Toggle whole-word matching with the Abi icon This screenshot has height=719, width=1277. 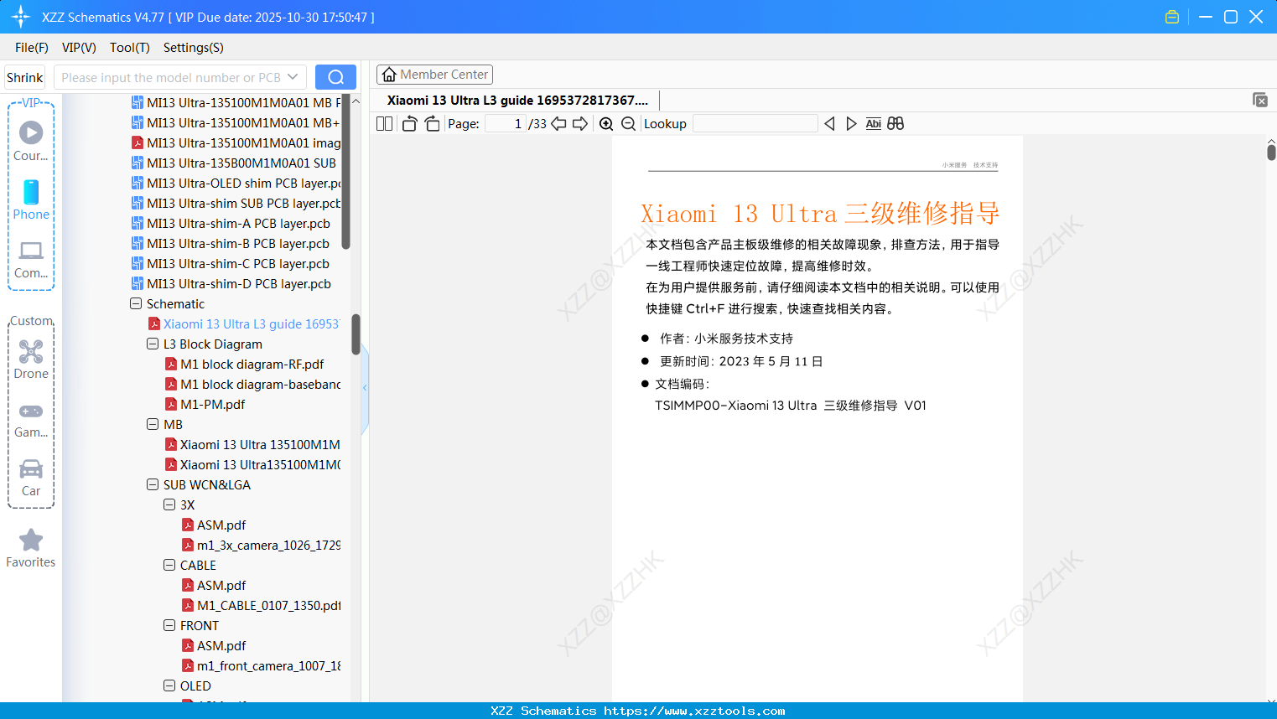coord(873,123)
